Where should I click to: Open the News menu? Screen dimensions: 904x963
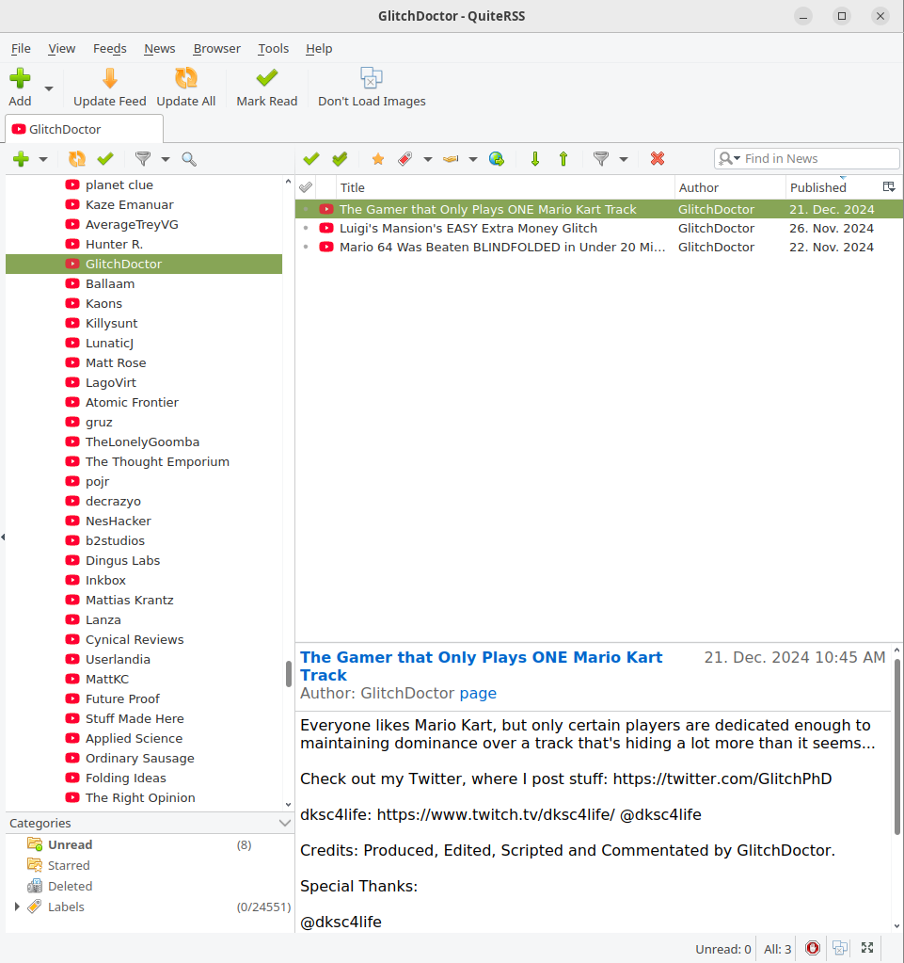tap(160, 49)
